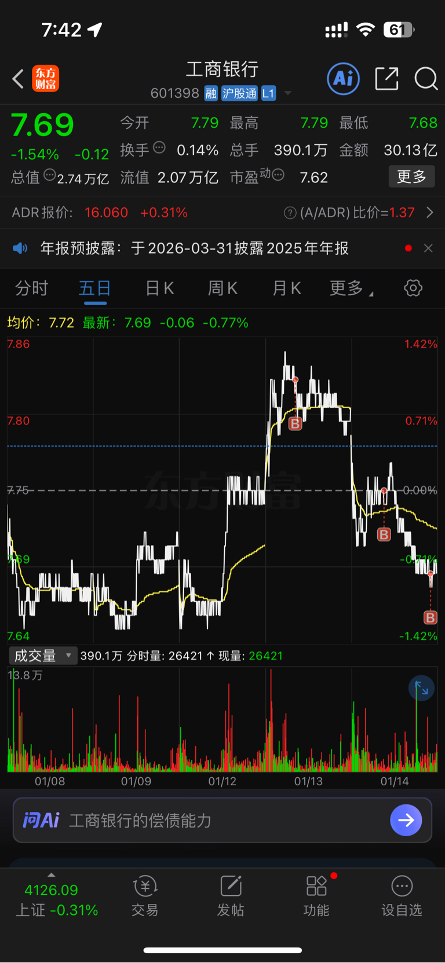Screen dimensions: 445x963
Task: Tap the stock code 601398
Action: click(175, 93)
